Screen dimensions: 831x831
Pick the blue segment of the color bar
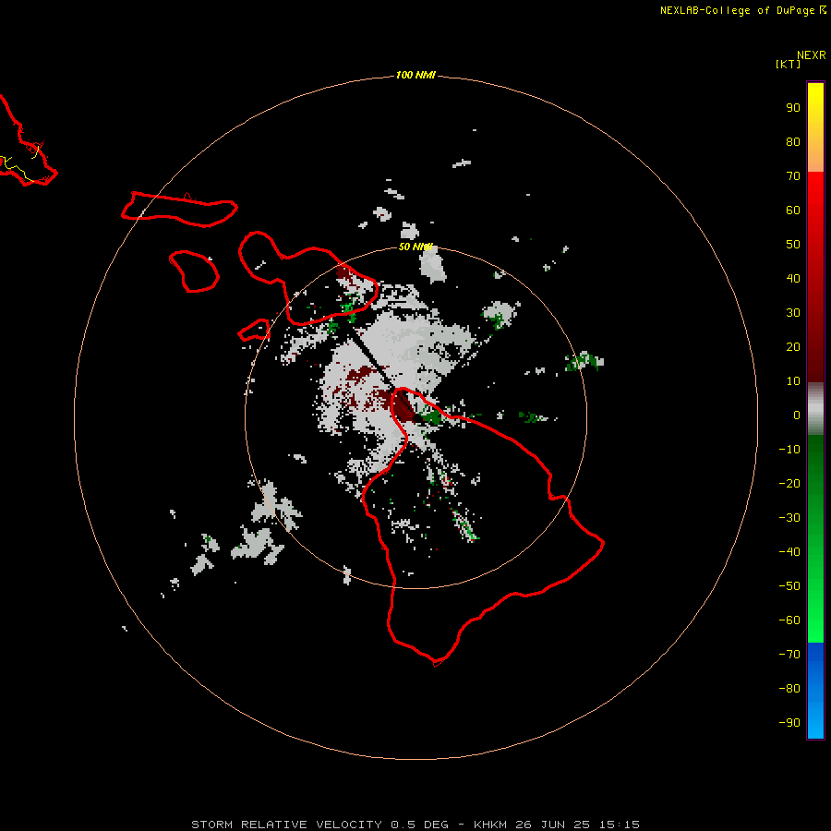click(x=815, y=691)
